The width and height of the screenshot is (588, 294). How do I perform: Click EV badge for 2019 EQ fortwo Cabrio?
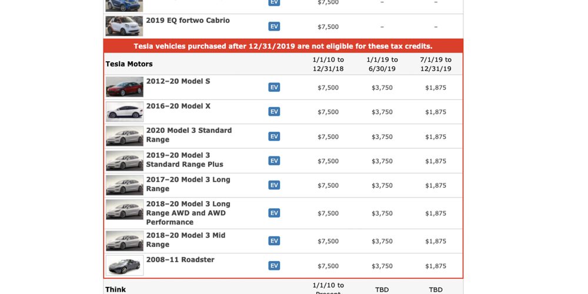[x=274, y=26]
